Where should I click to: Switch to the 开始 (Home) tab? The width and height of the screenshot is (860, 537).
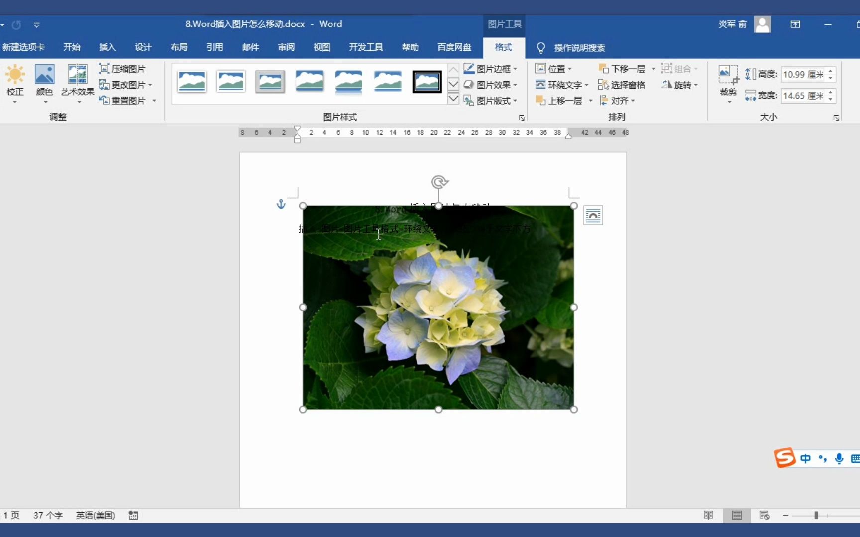[x=72, y=47]
